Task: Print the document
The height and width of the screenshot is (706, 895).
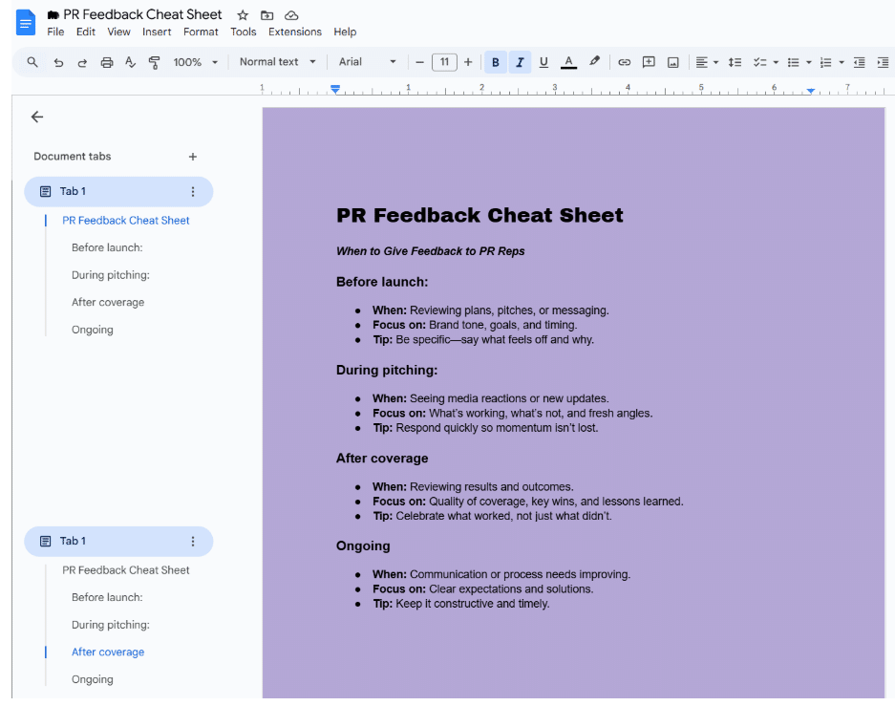Action: (x=107, y=62)
